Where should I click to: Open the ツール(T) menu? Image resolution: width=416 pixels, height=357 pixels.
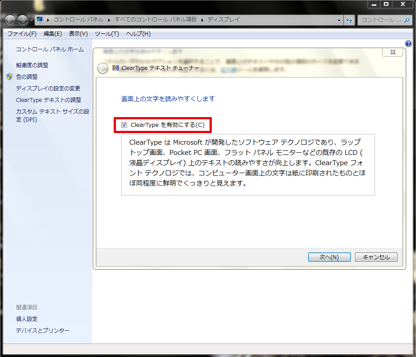pos(107,34)
